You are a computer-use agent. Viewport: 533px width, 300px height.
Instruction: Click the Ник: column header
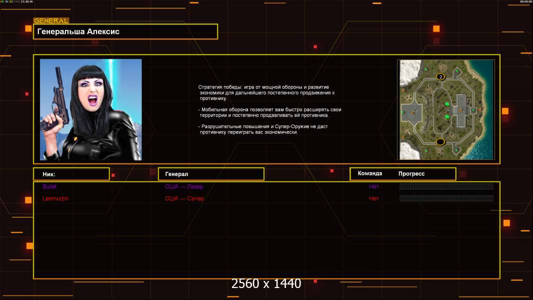click(x=71, y=174)
